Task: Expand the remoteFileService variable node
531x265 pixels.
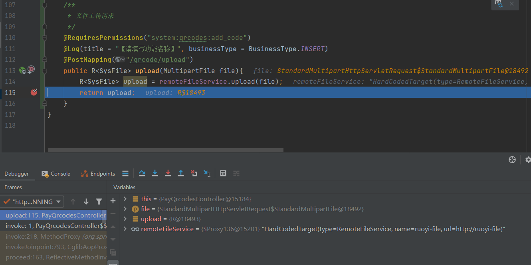Action: click(x=125, y=229)
